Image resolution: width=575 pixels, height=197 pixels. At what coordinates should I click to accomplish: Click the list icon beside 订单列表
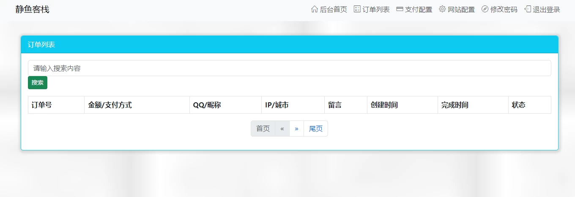coord(357,9)
